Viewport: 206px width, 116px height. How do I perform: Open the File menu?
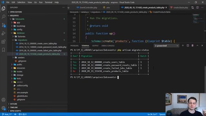(8, 2)
